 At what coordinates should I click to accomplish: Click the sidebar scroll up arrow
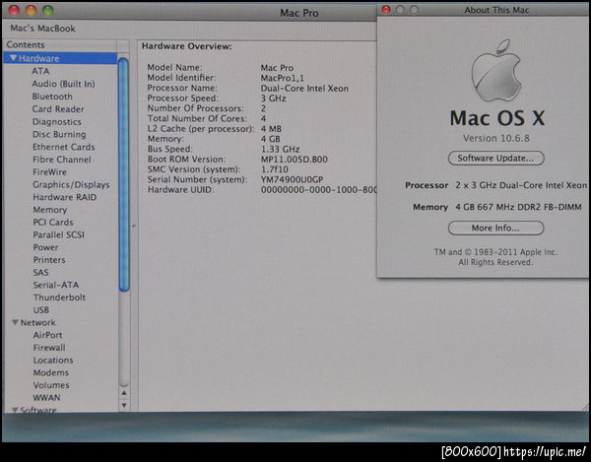coord(124,393)
